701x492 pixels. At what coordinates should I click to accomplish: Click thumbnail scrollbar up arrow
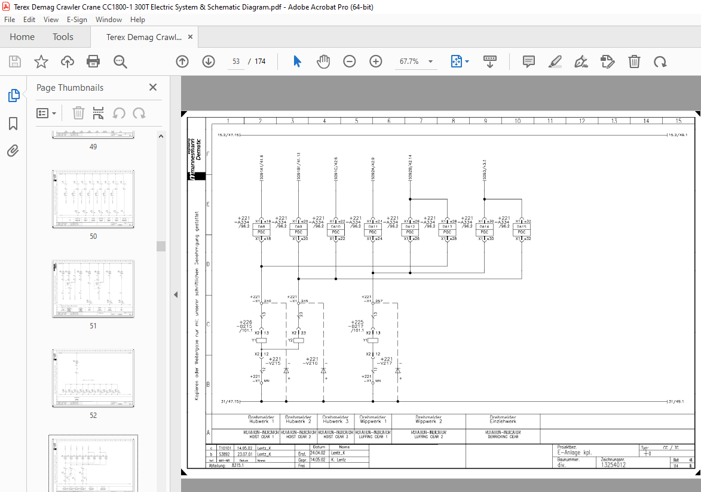tap(161, 136)
